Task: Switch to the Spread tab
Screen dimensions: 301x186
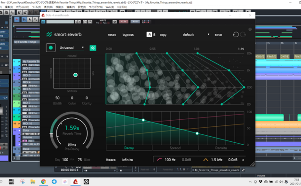Action: (x=175, y=148)
